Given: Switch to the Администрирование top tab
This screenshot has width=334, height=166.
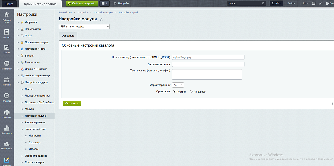Looking at the screenshot, I should [x=40, y=4].
